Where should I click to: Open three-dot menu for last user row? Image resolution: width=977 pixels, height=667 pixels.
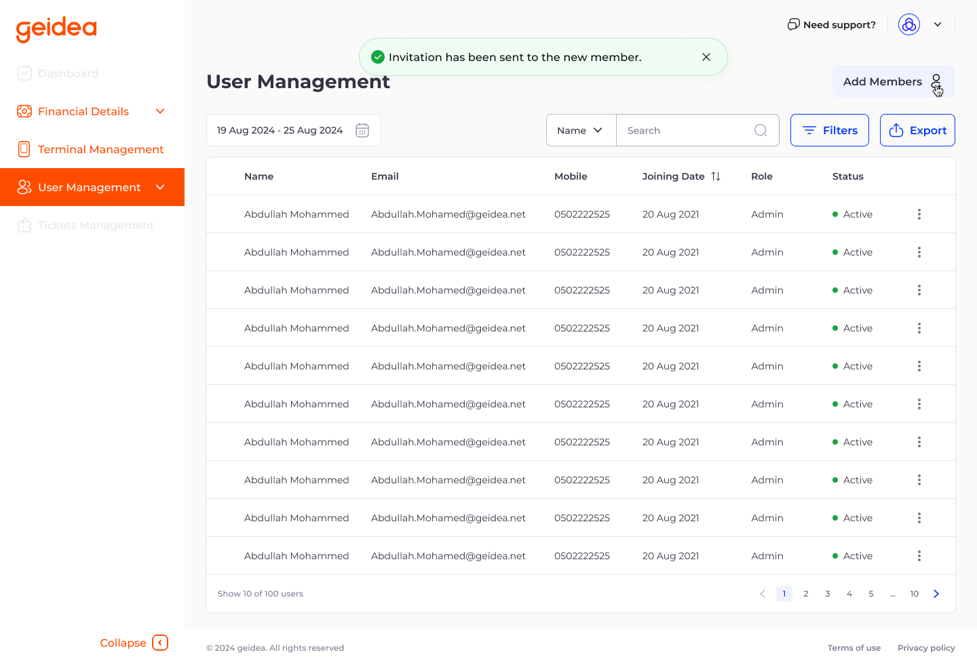tap(919, 556)
